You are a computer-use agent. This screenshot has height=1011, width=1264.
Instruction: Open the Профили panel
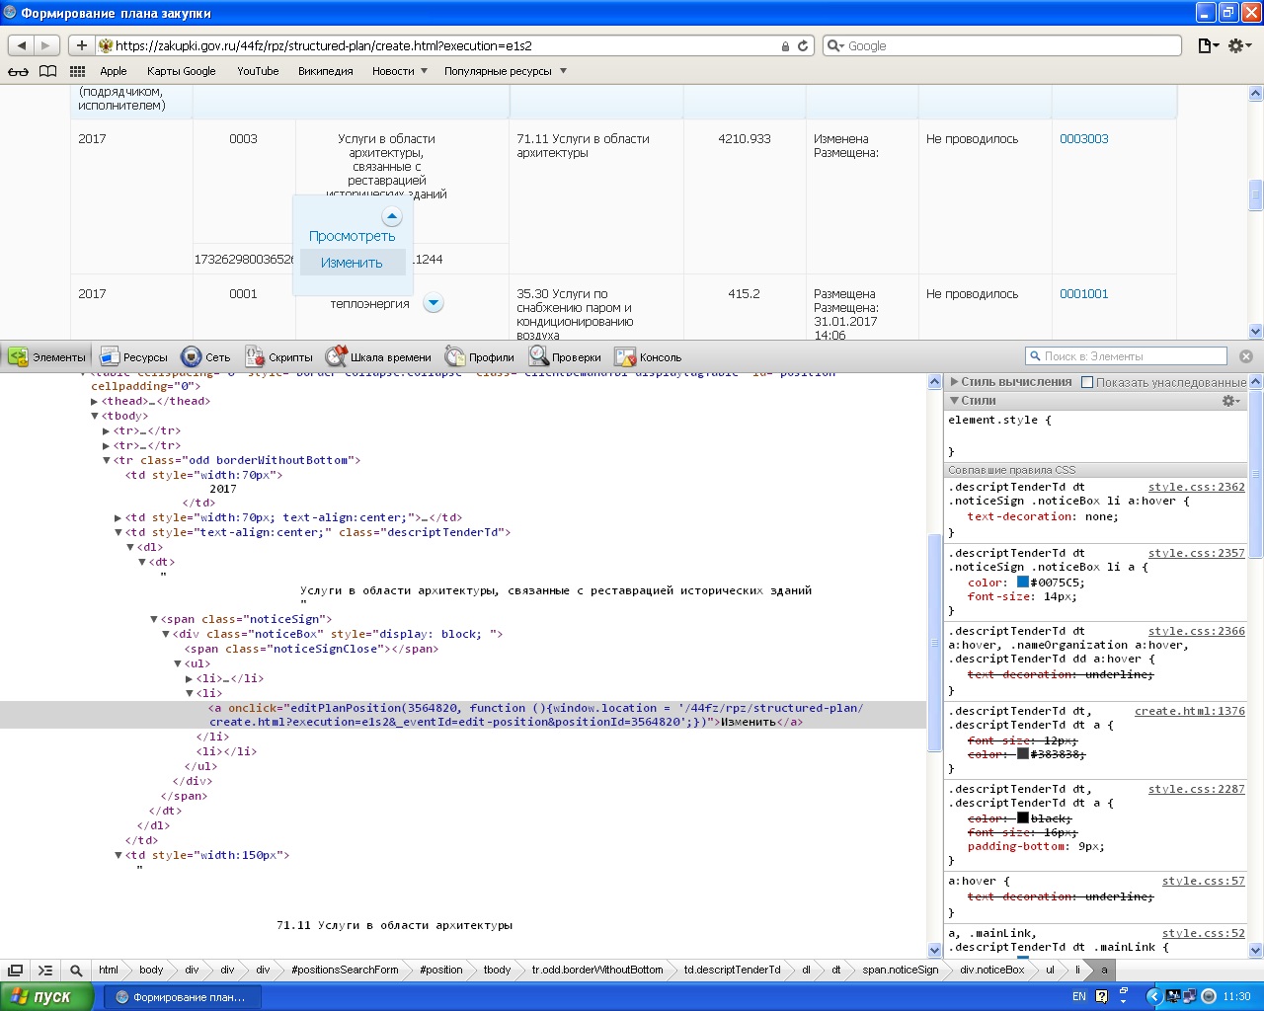tap(480, 357)
